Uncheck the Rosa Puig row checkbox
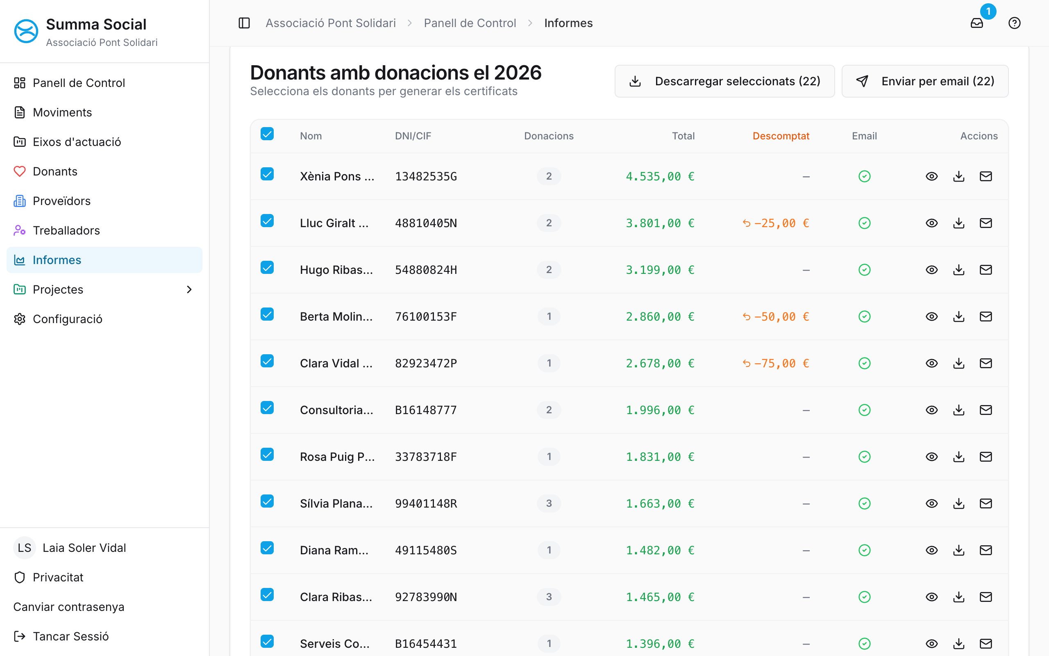 click(267, 454)
